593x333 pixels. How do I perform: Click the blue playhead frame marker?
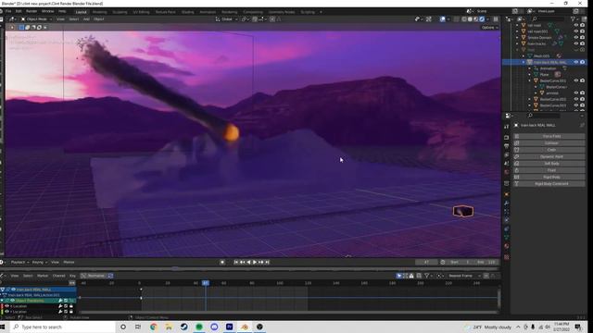point(206,283)
